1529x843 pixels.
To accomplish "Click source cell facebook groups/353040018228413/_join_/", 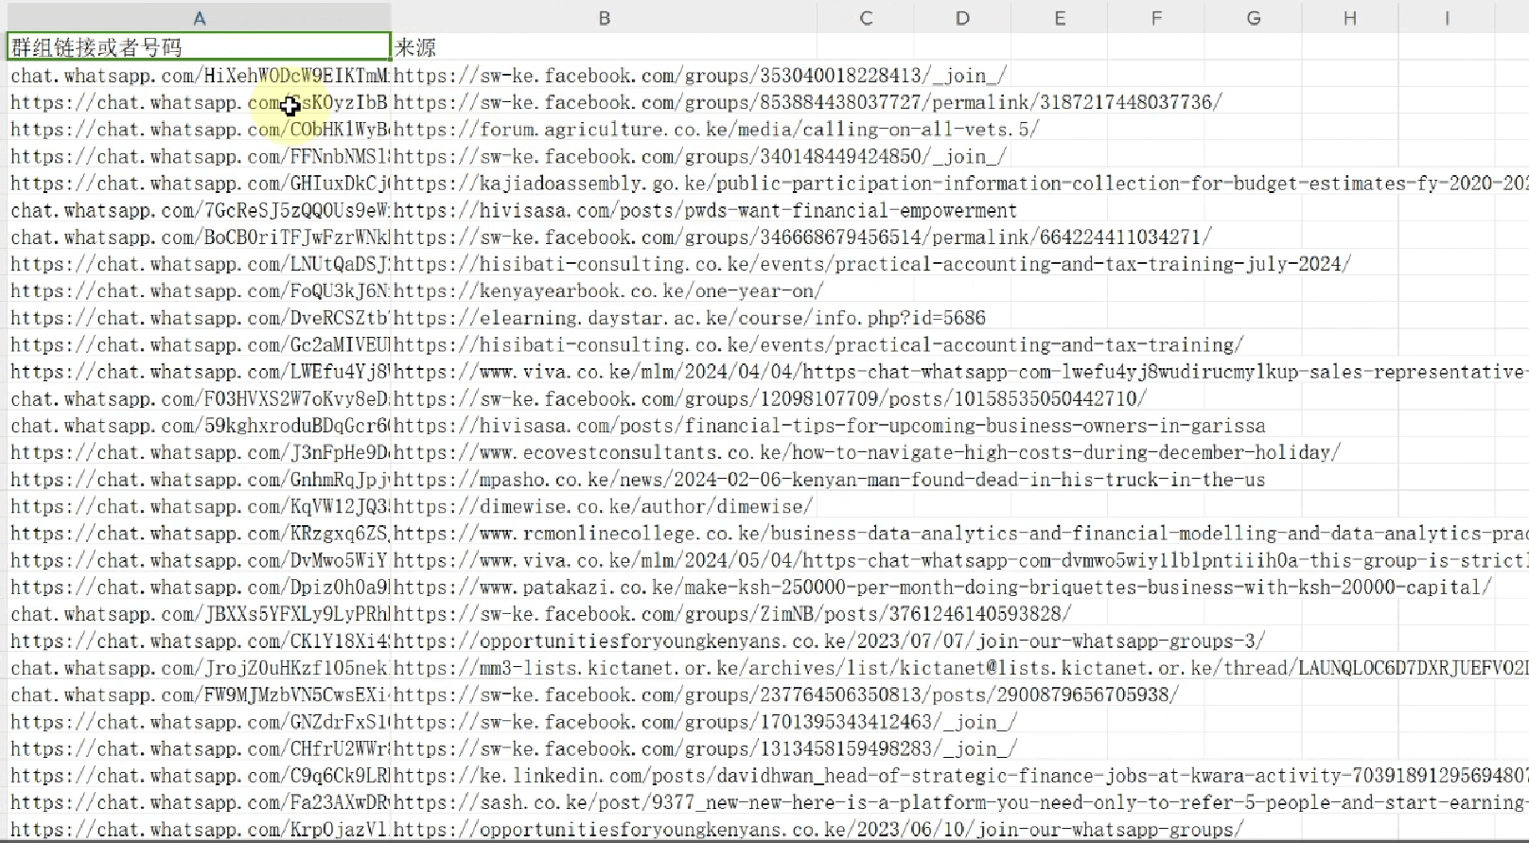I will coord(604,75).
